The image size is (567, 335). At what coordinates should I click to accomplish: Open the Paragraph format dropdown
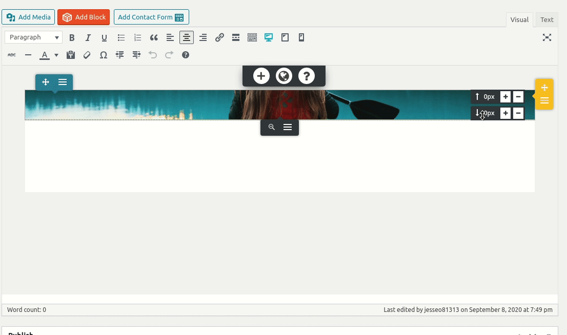(x=34, y=37)
